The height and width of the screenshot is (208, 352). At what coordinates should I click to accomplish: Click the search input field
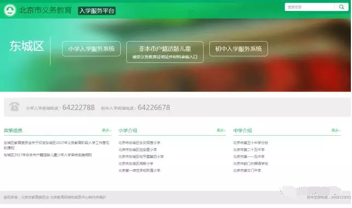pos(310,7)
